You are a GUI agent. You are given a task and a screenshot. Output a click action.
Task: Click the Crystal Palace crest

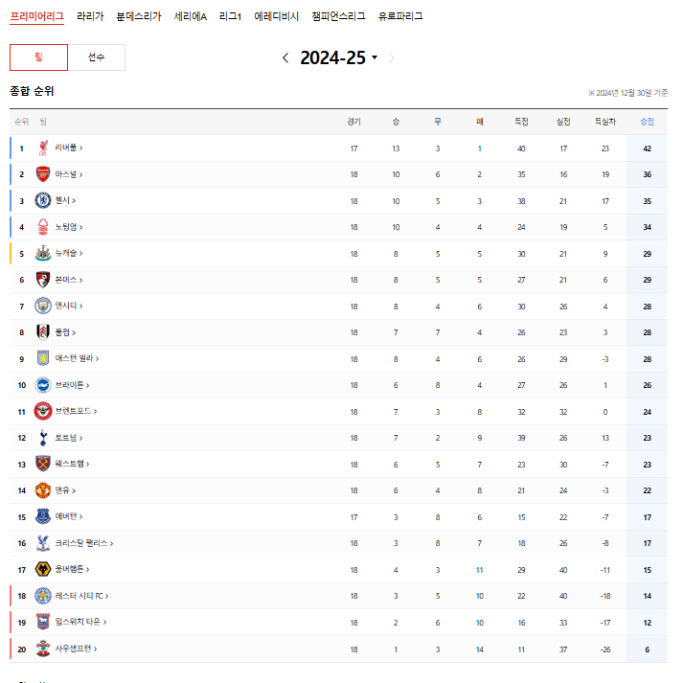click(x=43, y=543)
